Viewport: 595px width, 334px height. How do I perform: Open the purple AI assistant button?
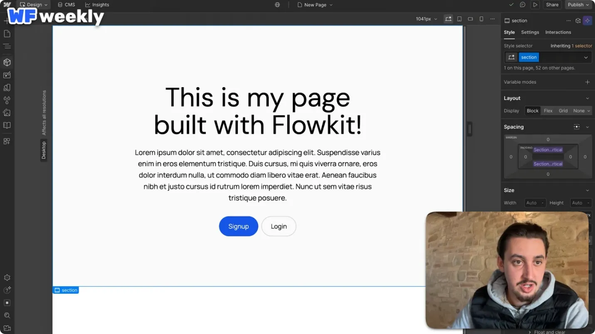point(588,21)
